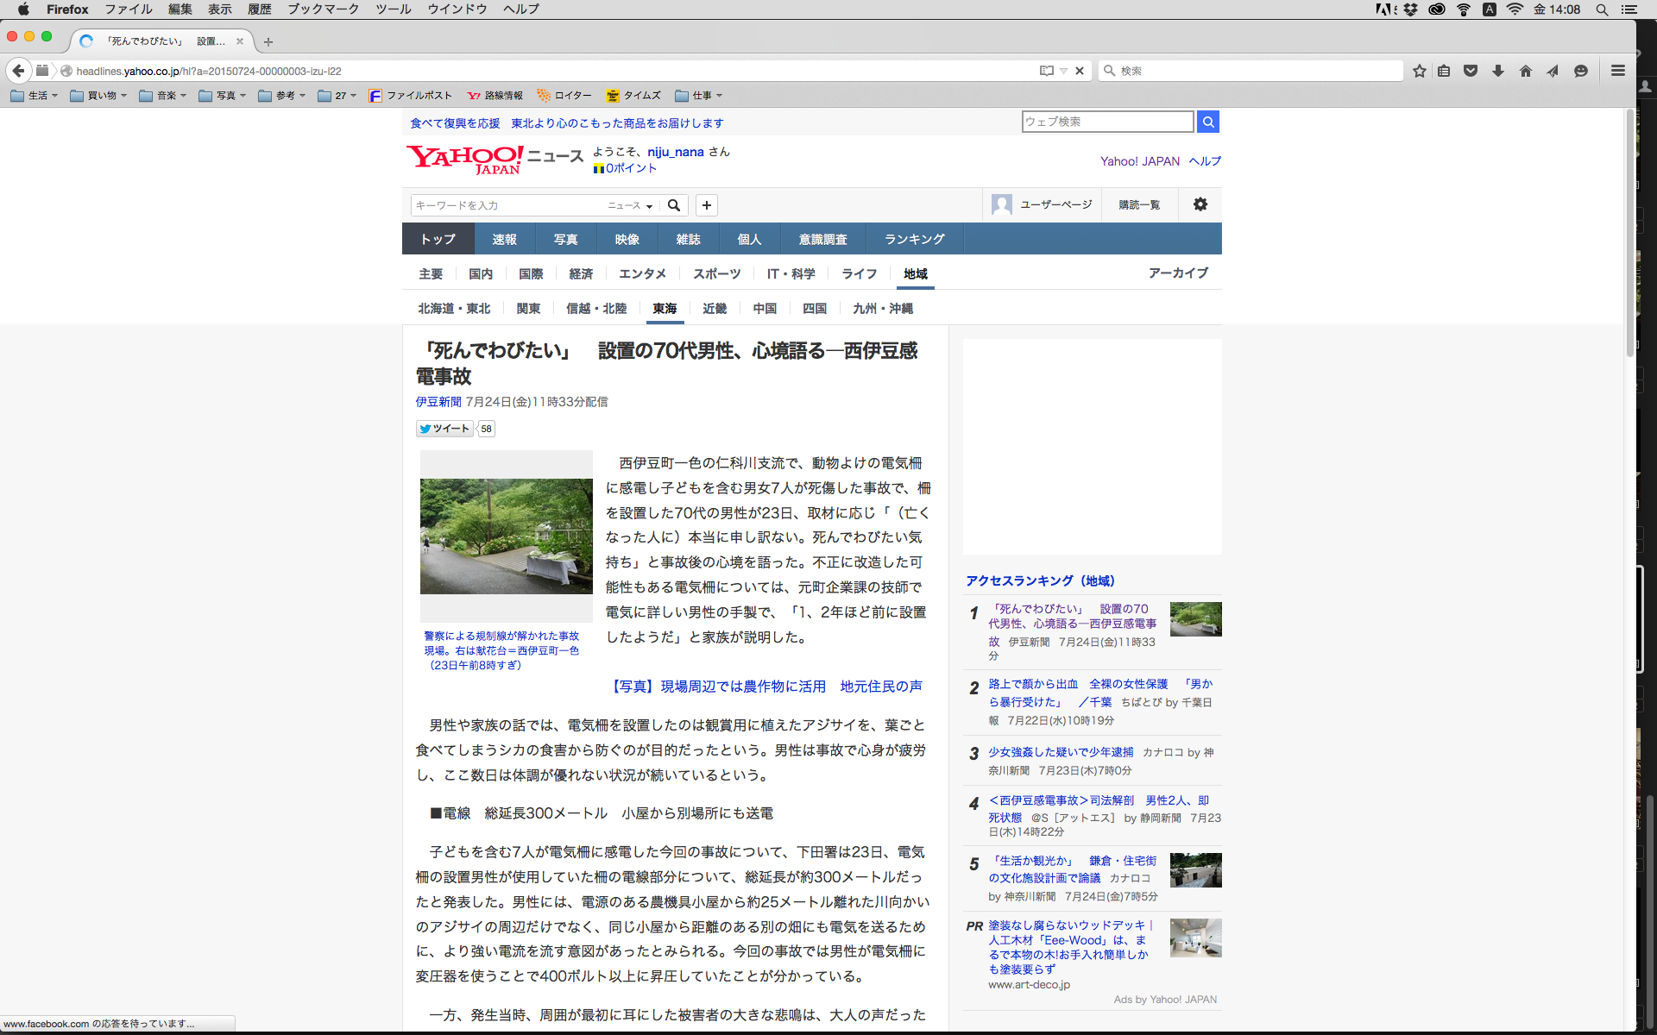Expand the 生活 bookmarks folder
The height and width of the screenshot is (1035, 1657).
pyautogui.click(x=35, y=96)
